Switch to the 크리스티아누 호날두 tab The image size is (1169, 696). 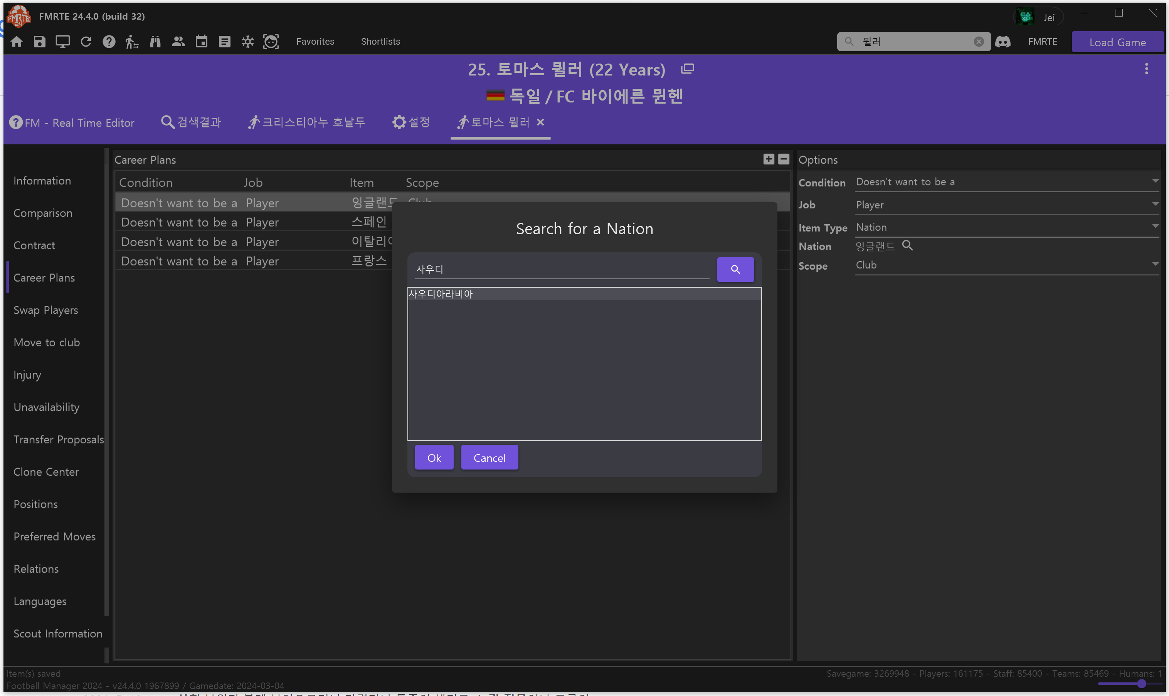click(306, 122)
